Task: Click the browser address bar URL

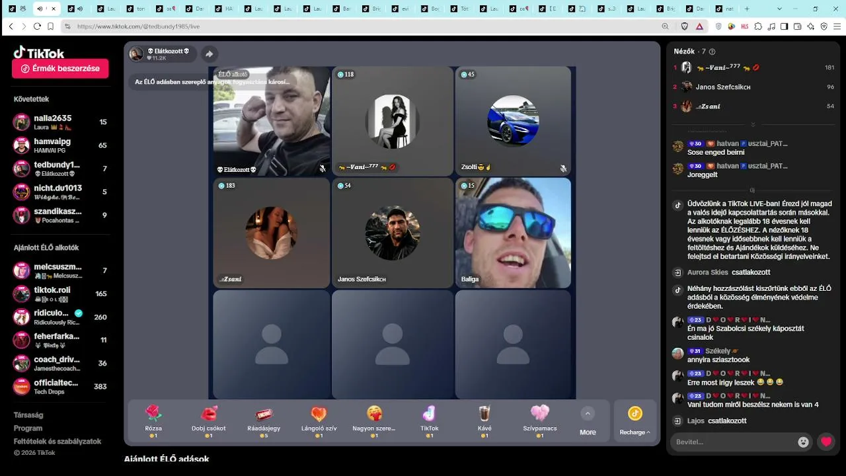Action: click(138, 26)
